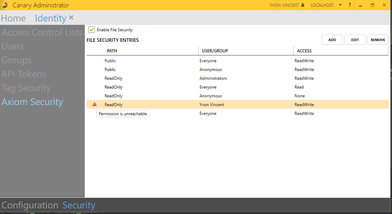392x214 pixels.
Task: Open help via the question mark icon
Action: click(x=350, y=5)
